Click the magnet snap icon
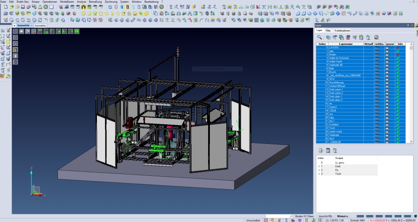This screenshot has width=418, height=222. (84, 7)
